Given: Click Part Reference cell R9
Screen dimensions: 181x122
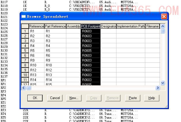Looking at the screenshot, I should [x=55, y=60].
